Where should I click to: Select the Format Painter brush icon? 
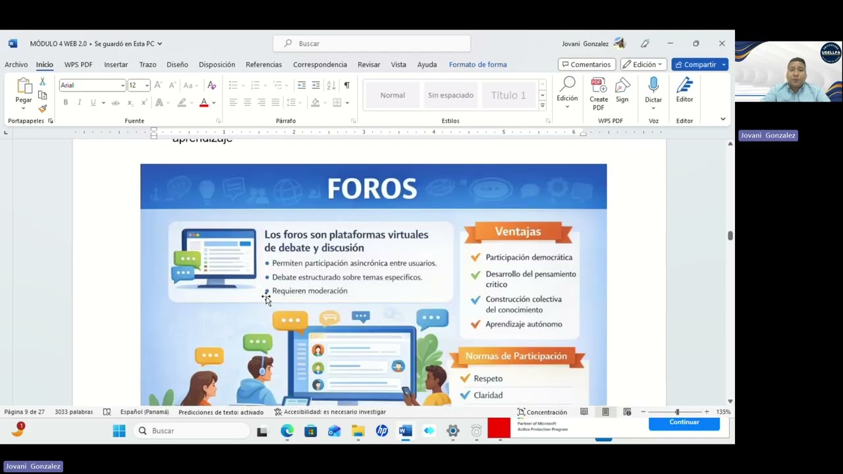[43, 109]
